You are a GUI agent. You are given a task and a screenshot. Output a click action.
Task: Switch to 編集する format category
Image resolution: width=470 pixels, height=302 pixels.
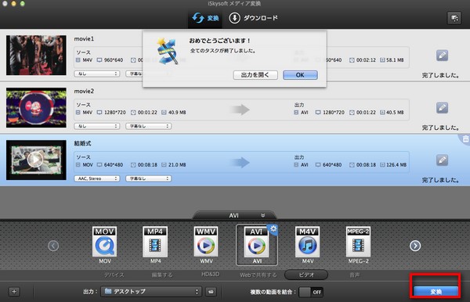(x=162, y=275)
